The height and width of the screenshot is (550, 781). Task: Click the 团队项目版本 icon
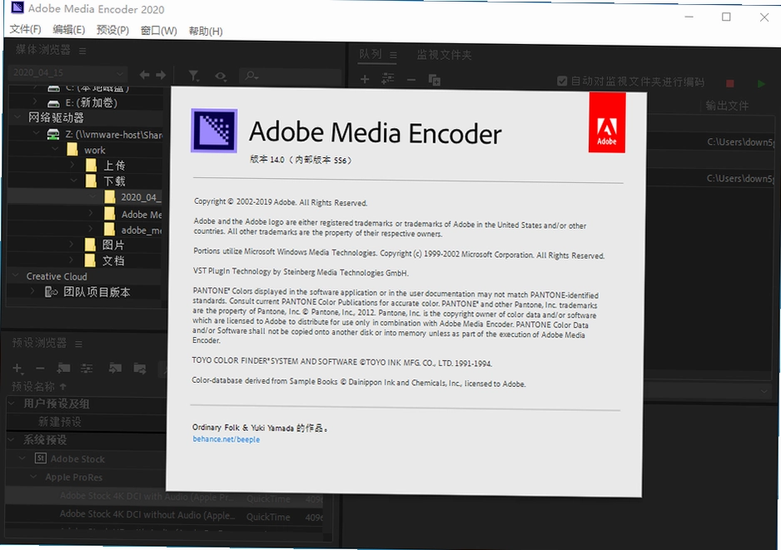coord(51,292)
